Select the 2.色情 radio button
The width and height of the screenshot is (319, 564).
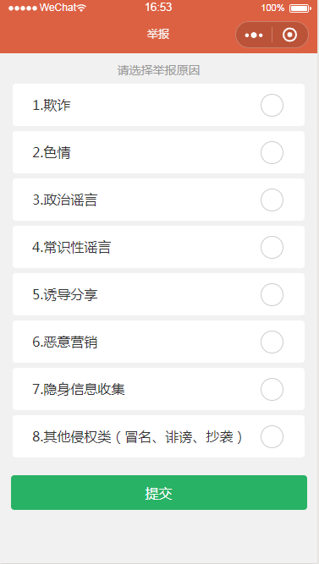coord(272,152)
